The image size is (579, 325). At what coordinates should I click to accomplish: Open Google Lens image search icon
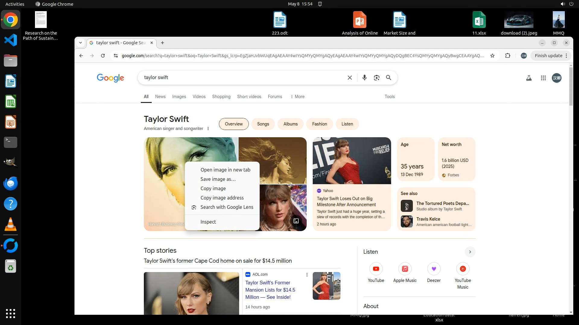(x=376, y=78)
